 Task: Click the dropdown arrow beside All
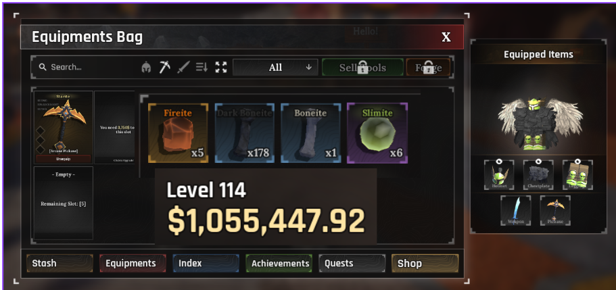tap(309, 67)
